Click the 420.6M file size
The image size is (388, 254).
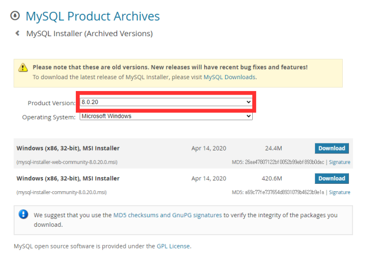click(271, 179)
